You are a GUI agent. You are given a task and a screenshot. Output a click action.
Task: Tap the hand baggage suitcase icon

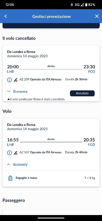(10, 178)
